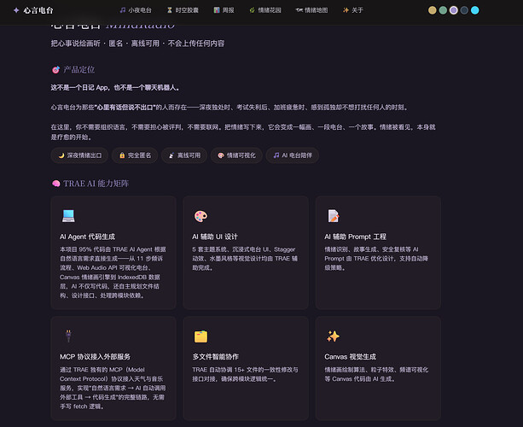Click the satellite icon in 离线可用 chip
Viewport: 523px width, 427px height.
click(x=171, y=155)
